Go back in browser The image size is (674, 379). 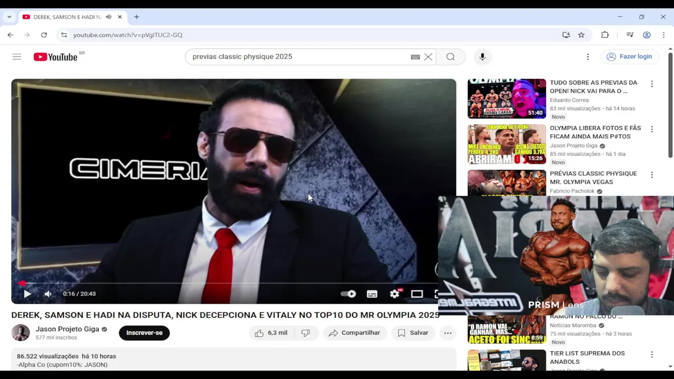tap(11, 35)
